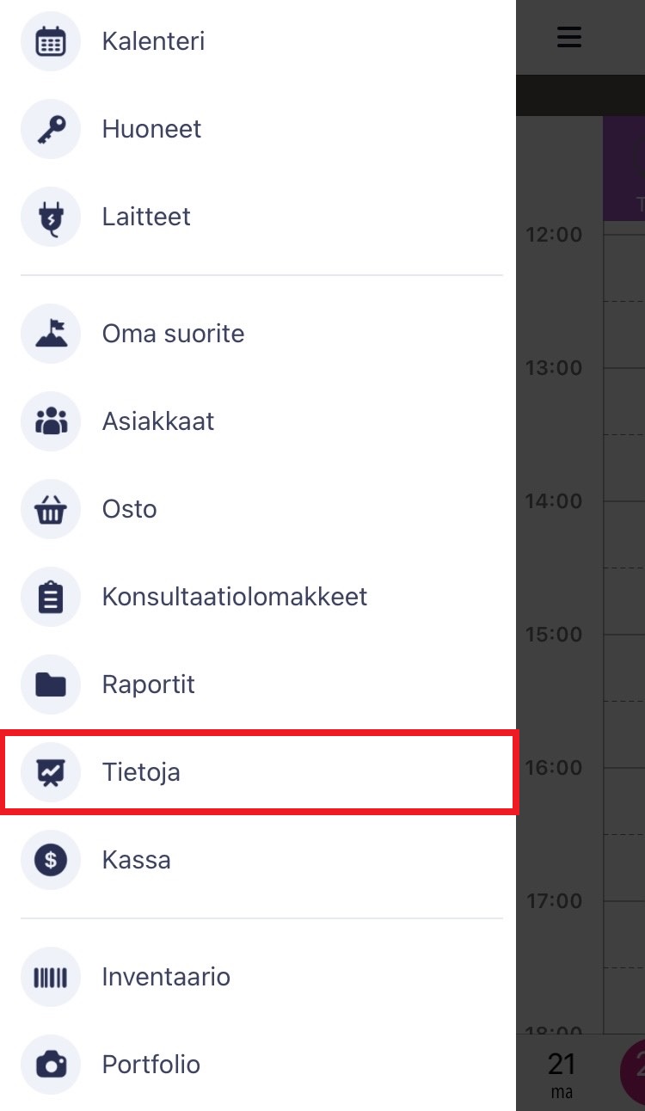Select the Kassa menu item
The width and height of the screenshot is (645, 1111).
[x=258, y=860]
